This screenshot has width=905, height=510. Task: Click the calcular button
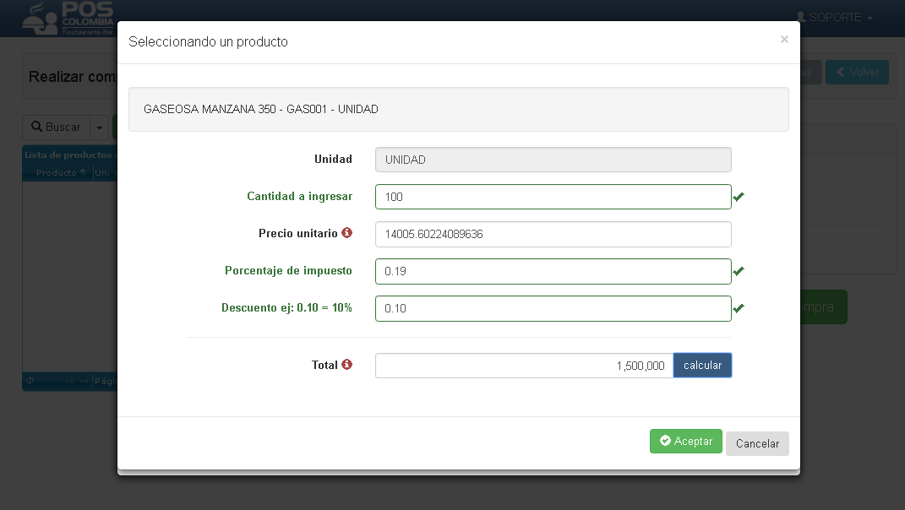pos(702,366)
